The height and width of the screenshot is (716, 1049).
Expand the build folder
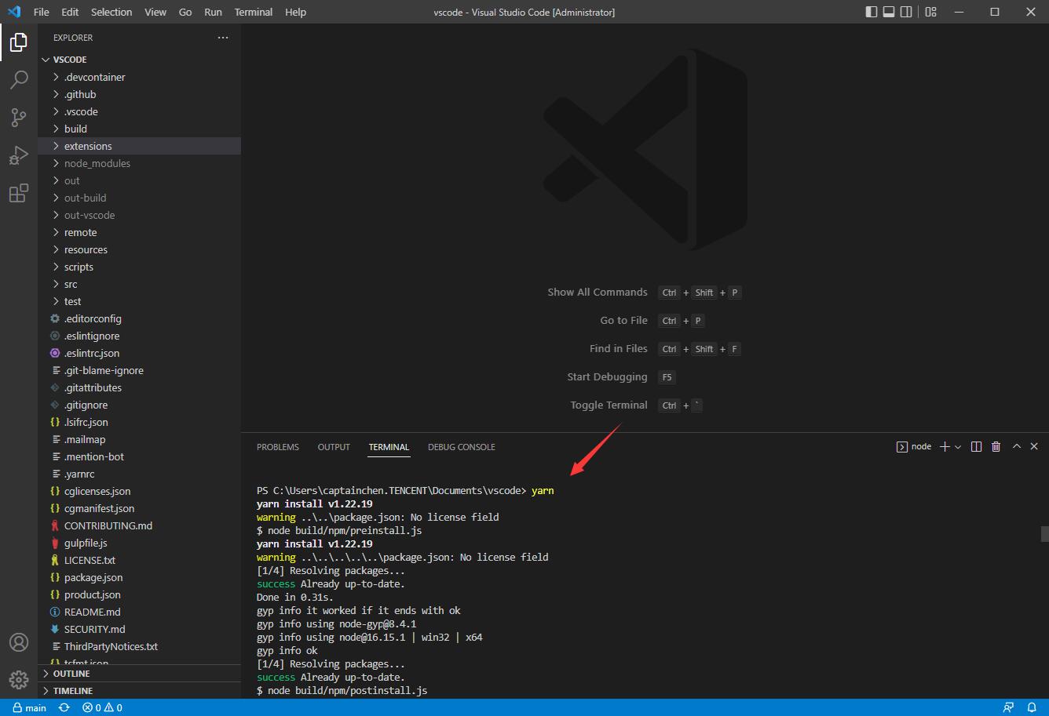[139, 129]
